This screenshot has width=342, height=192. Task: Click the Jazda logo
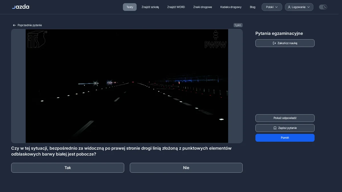pos(21,7)
